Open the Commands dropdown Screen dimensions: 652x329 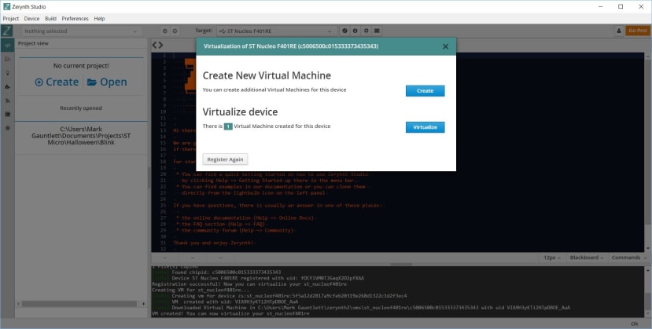628,258
